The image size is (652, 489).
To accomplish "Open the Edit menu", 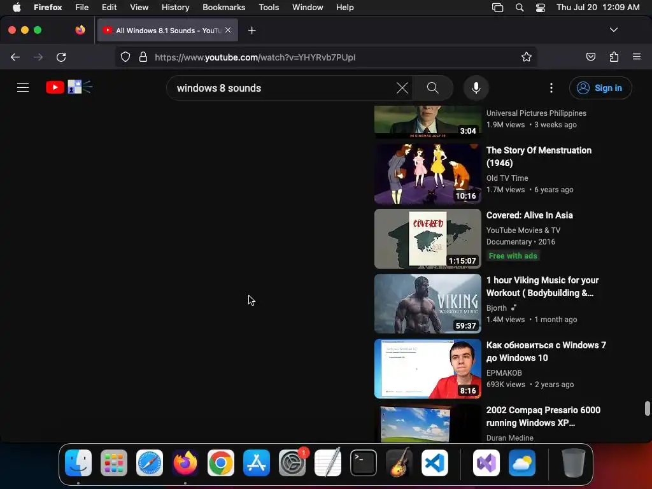I will click(x=109, y=7).
